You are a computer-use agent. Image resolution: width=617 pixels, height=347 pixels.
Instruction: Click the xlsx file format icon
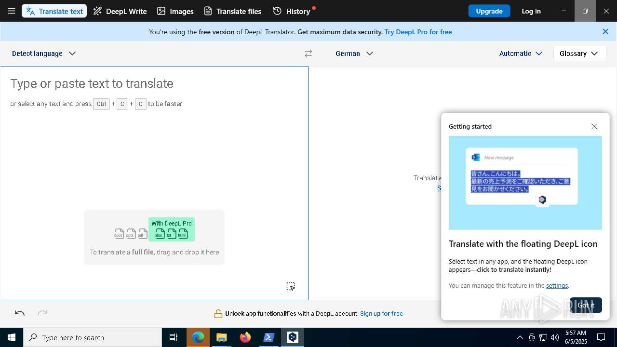tap(160, 234)
